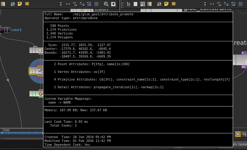The width and height of the screenshot is (247, 150).
Task: Click 'Operator type: attribpromote' line
Action: (71, 18)
